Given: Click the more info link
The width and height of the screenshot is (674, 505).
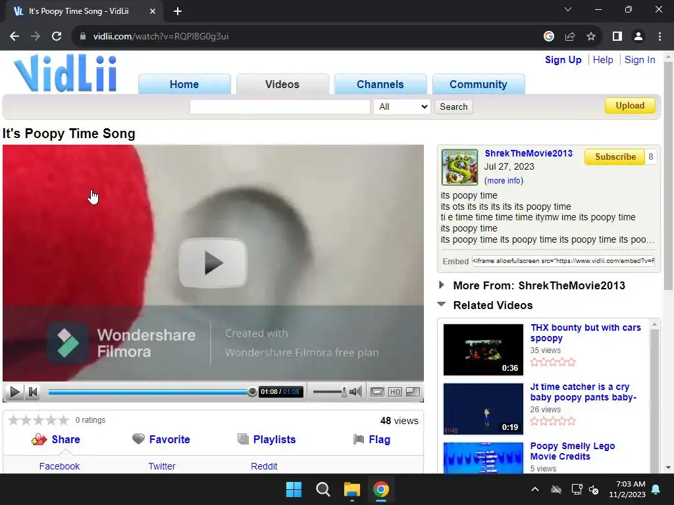Looking at the screenshot, I should pos(504,181).
